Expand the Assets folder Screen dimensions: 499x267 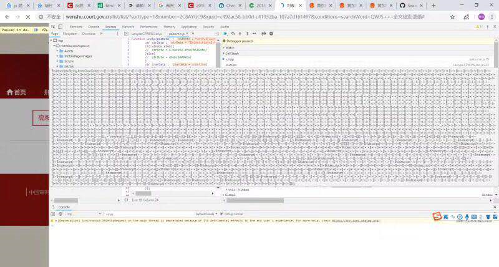[57, 51]
